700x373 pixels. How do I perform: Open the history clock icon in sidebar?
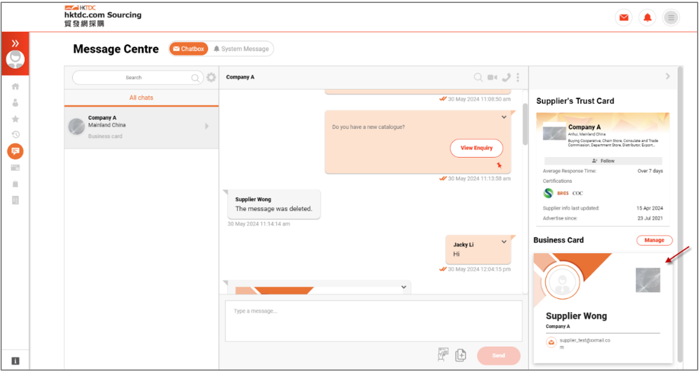coord(16,134)
